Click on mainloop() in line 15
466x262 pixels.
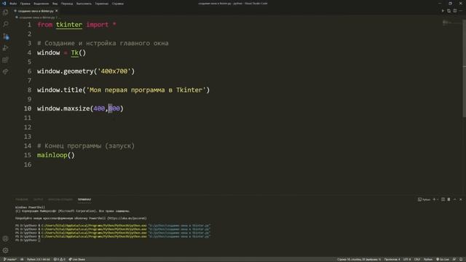tap(56, 155)
